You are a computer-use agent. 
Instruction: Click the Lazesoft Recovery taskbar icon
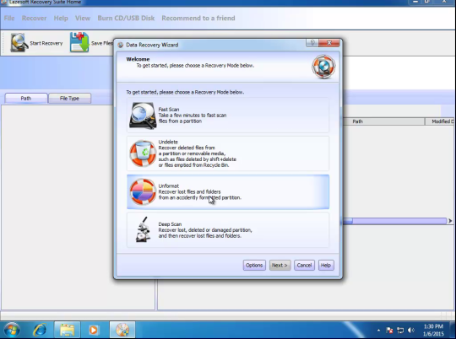(122, 330)
